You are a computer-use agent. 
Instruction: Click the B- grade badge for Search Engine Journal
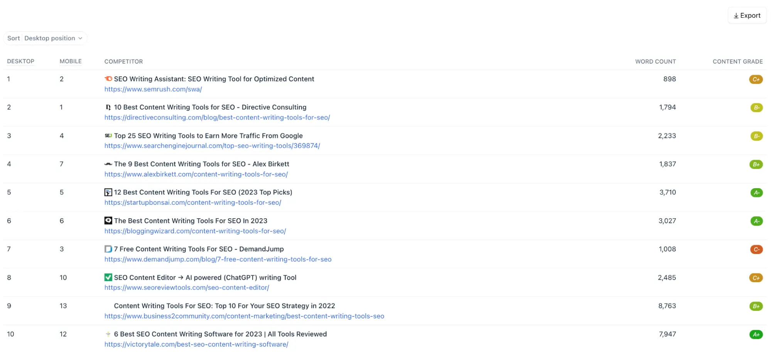pos(756,136)
